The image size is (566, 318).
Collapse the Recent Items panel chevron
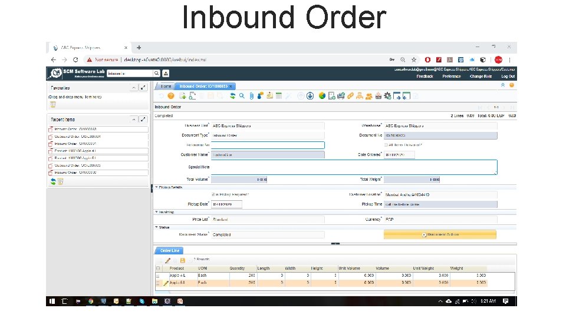[134, 120]
